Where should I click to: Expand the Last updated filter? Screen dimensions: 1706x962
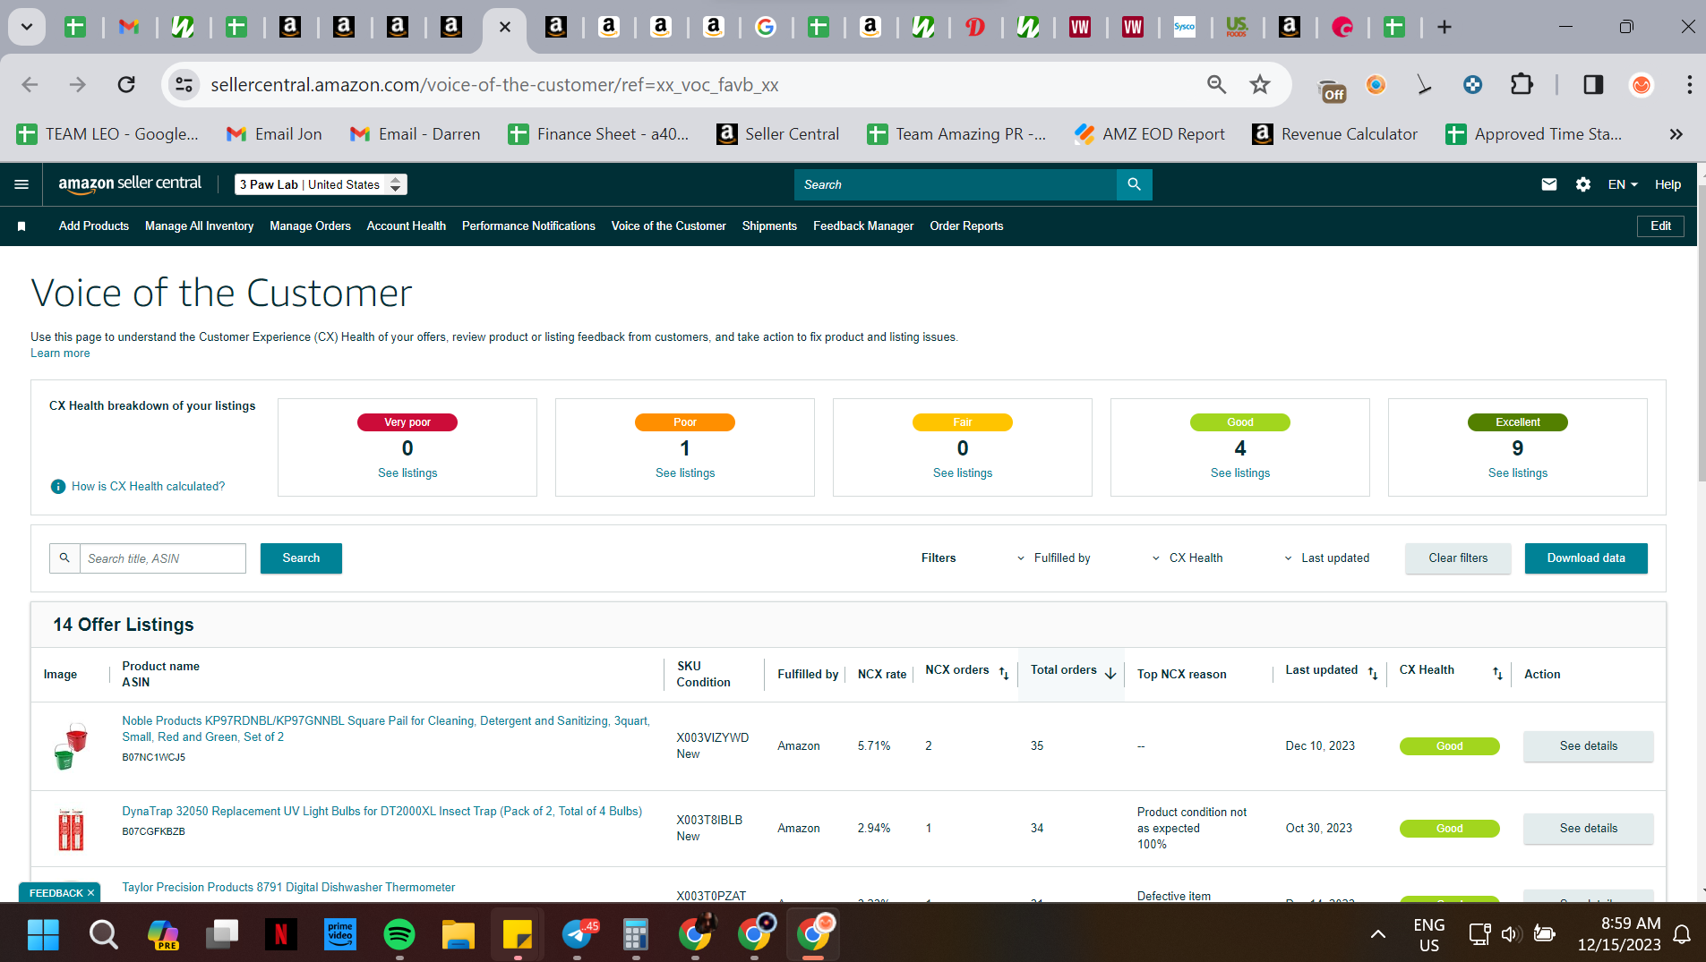[x=1326, y=558]
